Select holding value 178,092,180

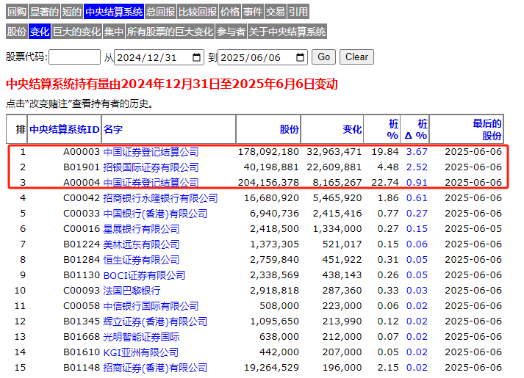coord(268,152)
